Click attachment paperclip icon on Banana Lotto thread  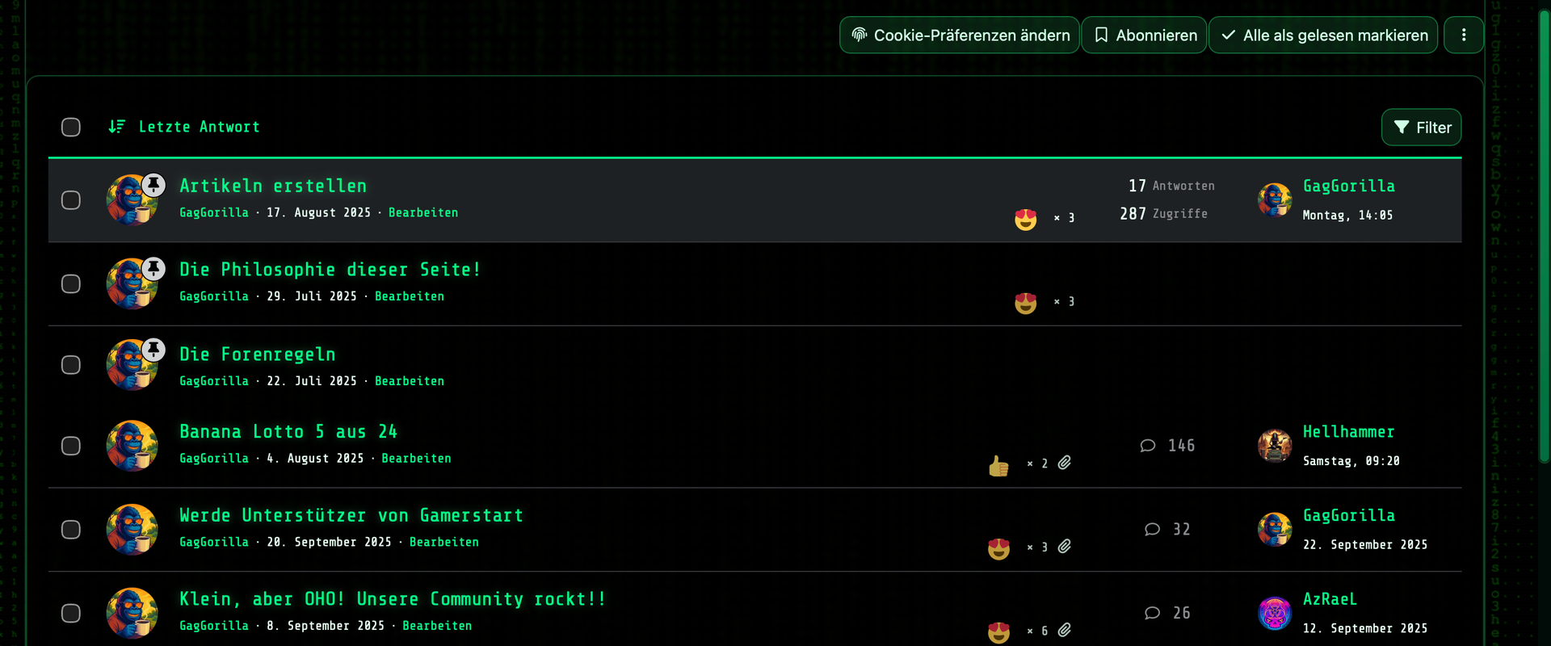[1065, 463]
